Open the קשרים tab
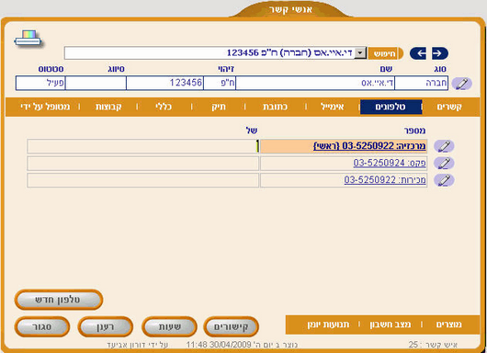The height and width of the screenshot is (353, 487). pos(449,107)
